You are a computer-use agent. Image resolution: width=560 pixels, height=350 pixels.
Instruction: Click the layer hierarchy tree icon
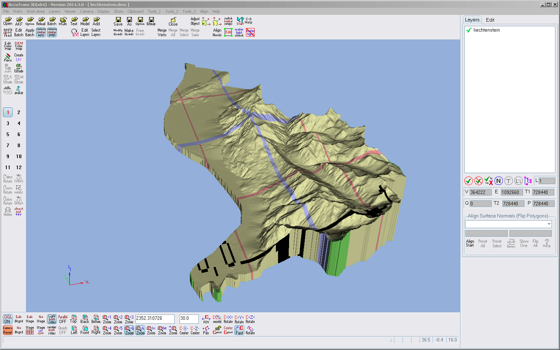tap(528, 181)
